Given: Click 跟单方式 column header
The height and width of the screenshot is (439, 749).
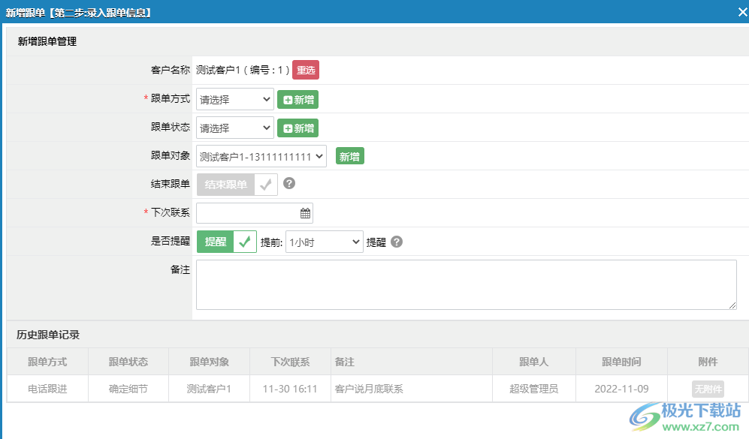Looking at the screenshot, I should coord(47,362).
